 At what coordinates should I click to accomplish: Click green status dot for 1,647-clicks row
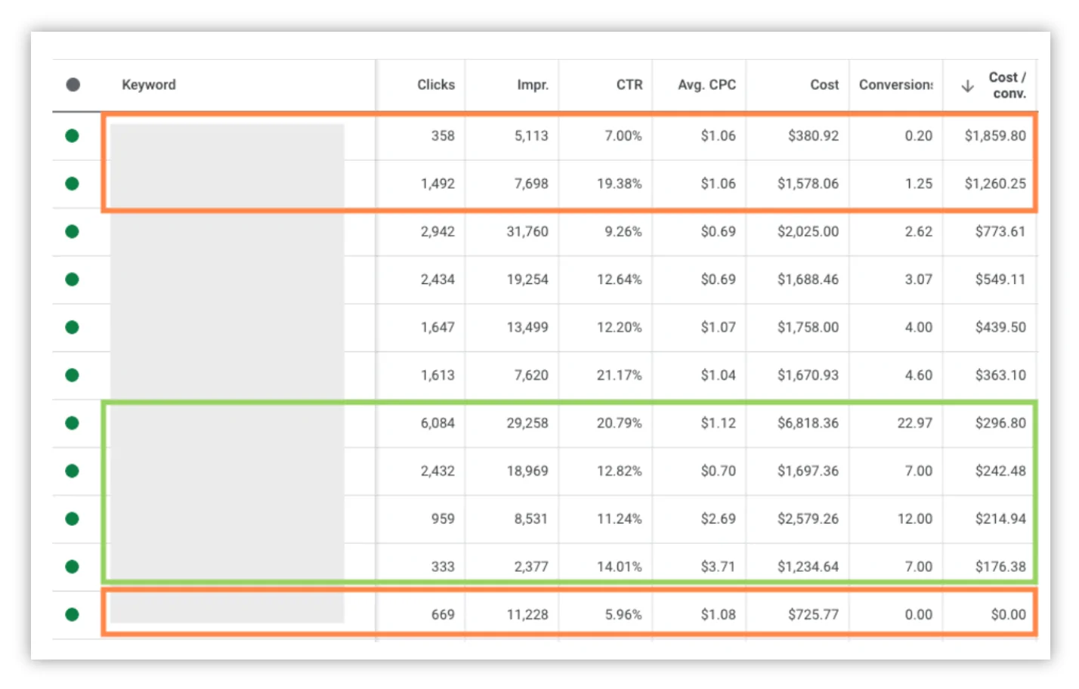click(73, 327)
